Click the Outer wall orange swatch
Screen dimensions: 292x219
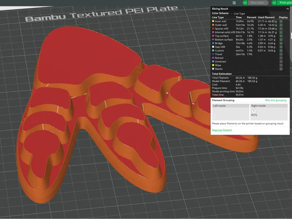(213, 25)
